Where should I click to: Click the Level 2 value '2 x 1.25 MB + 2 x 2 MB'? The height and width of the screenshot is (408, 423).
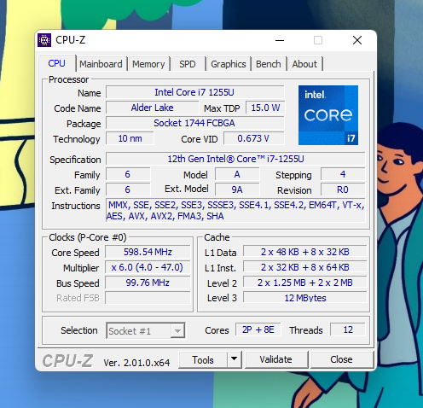pos(305,283)
